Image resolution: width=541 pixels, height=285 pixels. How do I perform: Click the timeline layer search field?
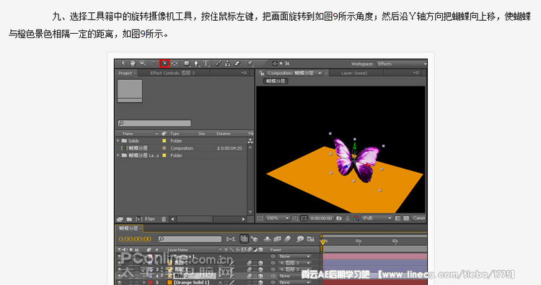click(190, 239)
